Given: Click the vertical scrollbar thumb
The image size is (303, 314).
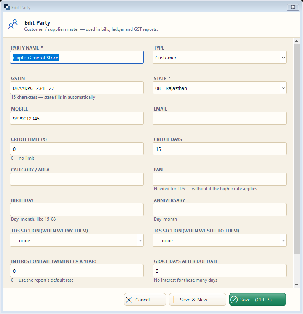Looking at the screenshot, I should (297, 149).
